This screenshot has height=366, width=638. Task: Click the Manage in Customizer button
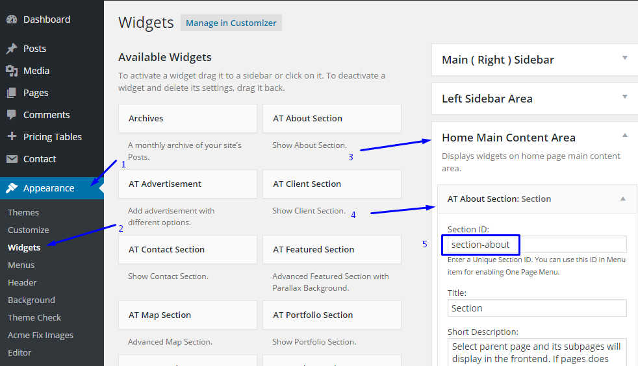[x=231, y=23]
